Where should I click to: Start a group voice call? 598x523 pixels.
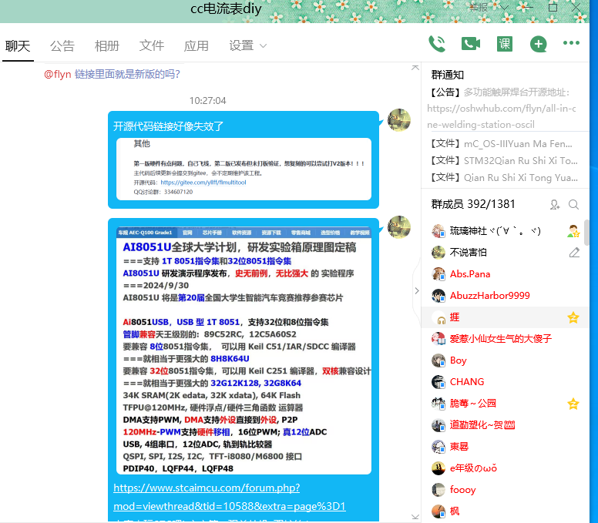pyautogui.click(x=437, y=44)
